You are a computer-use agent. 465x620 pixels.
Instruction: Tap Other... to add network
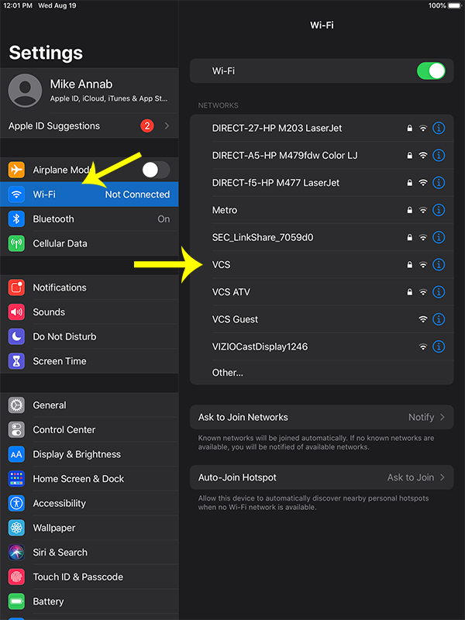(x=228, y=373)
